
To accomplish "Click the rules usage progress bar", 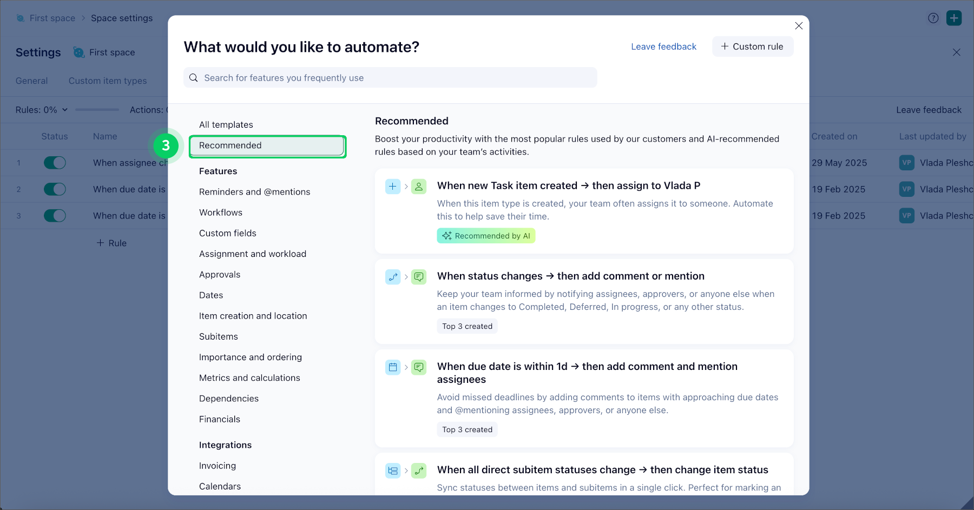I will coord(97,110).
